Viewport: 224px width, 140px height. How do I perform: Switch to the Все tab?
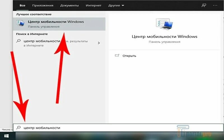click(x=22, y=5)
